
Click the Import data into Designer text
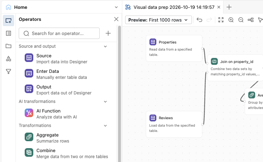click(62, 62)
